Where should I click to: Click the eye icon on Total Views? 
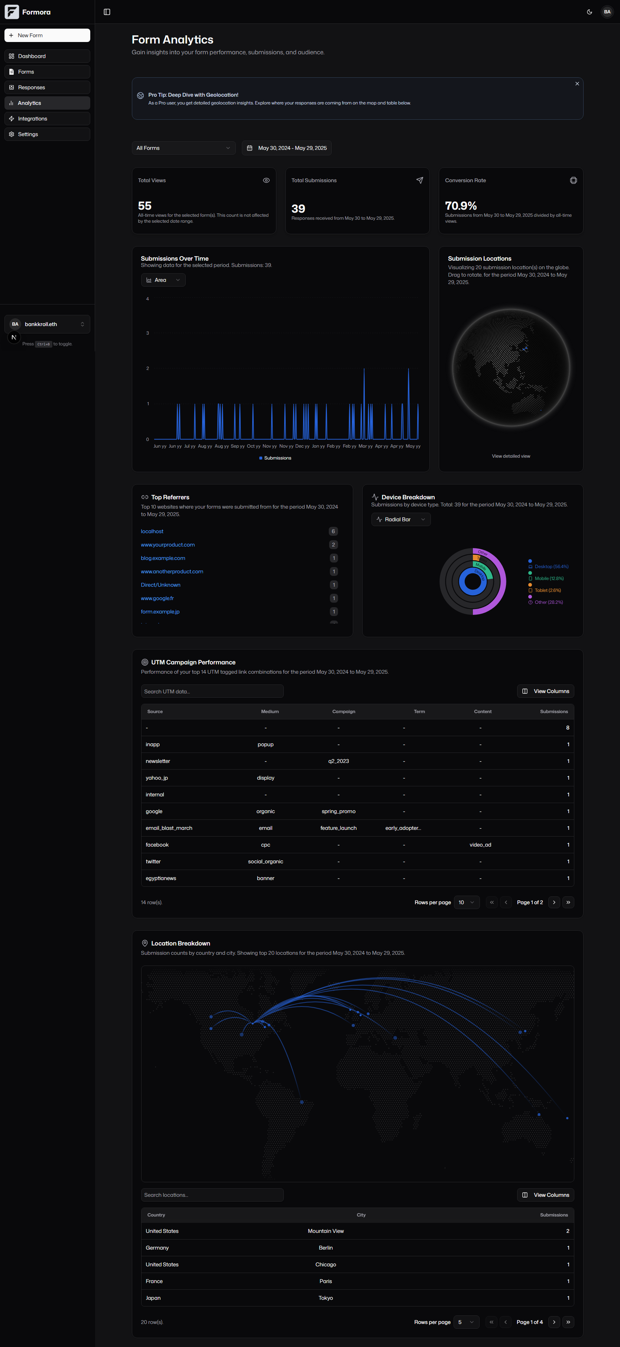[x=266, y=180]
